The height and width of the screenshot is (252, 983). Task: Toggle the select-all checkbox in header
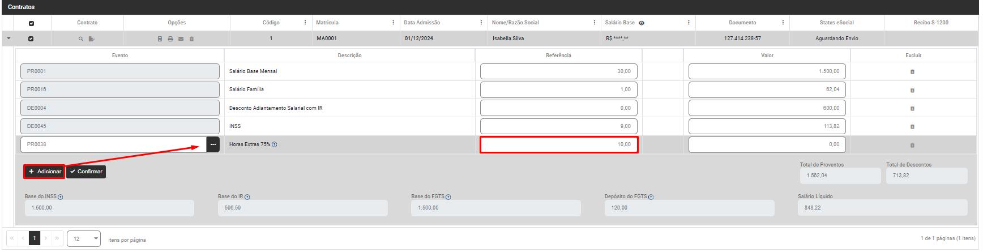31,23
